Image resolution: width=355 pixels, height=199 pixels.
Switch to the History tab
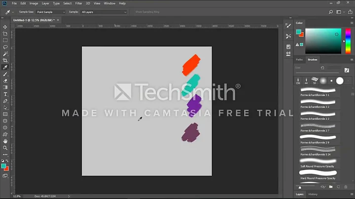pos(313,194)
